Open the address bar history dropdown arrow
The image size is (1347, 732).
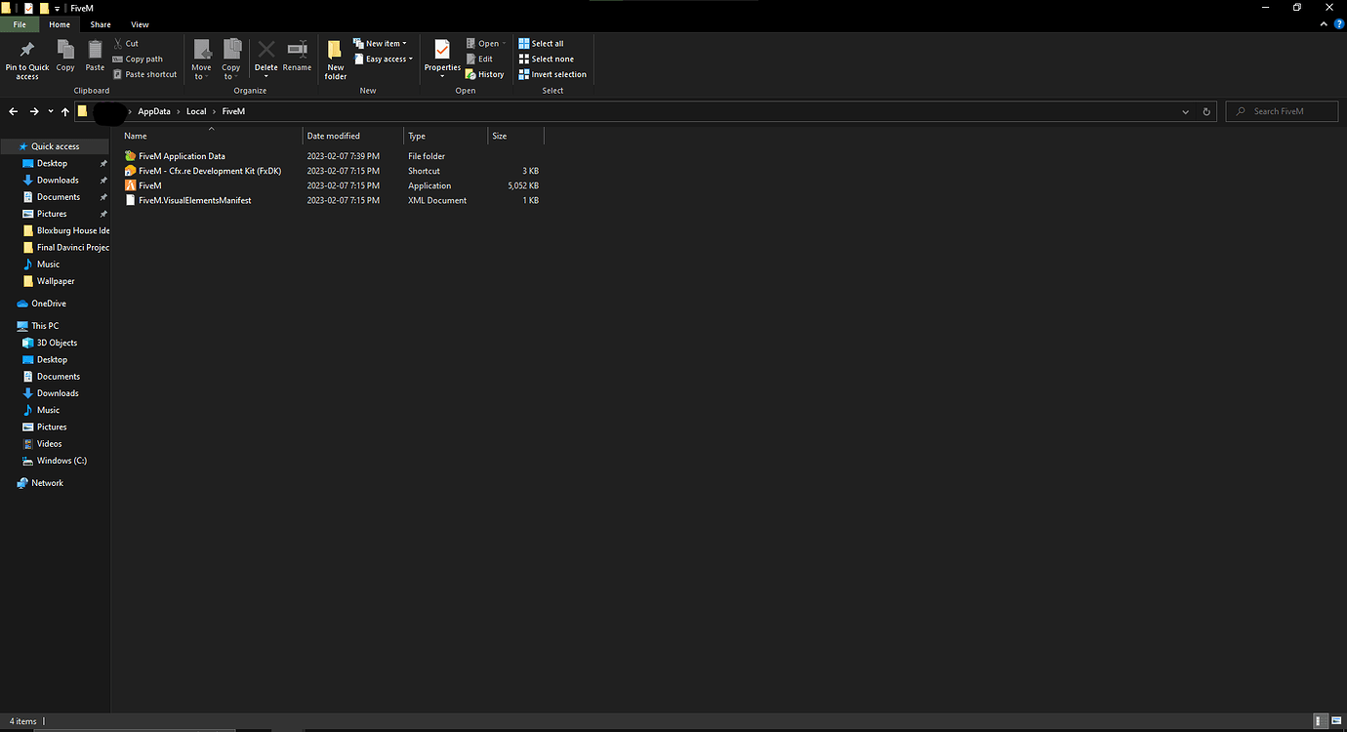pyautogui.click(x=1184, y=111)
